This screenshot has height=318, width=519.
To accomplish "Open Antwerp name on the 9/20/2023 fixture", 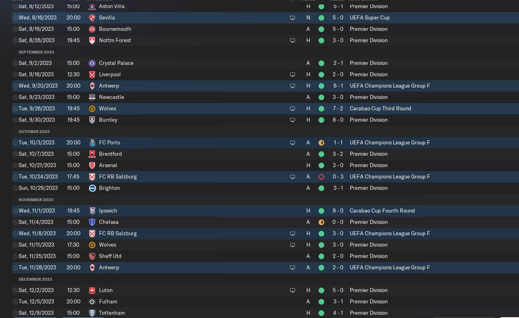I will (x=109, y=86).
